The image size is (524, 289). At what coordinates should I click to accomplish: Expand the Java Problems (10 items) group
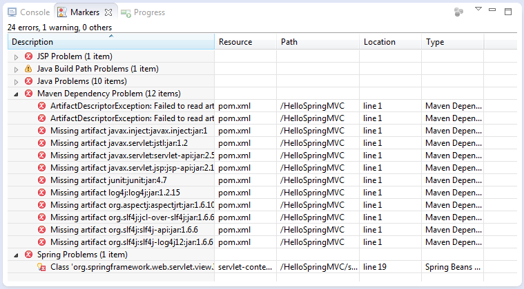[16, 82]
